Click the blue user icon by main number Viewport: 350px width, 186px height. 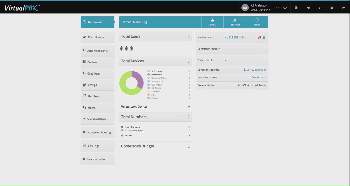(264, 38)
